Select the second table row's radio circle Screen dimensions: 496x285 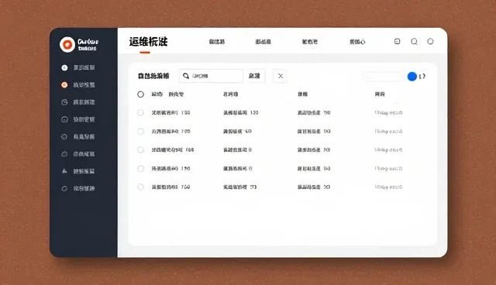(140, 131)
